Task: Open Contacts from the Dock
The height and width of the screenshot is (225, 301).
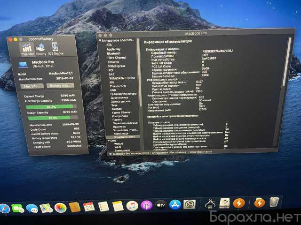Action: pyautogui.click(x=74, y=207)
